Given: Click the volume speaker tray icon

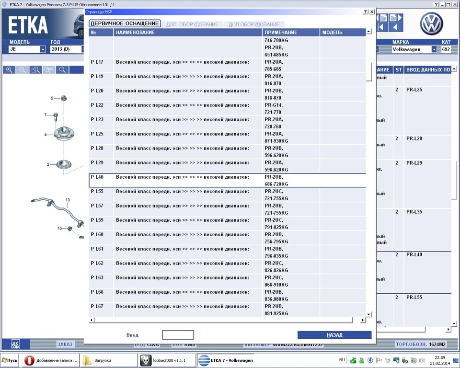Looking at the screenshot, I should [x=422, y=360].
